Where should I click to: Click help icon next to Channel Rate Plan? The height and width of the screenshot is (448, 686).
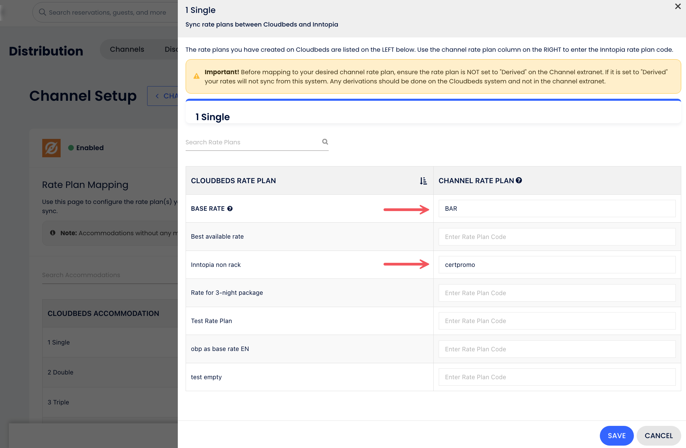(x=519, y=180)
